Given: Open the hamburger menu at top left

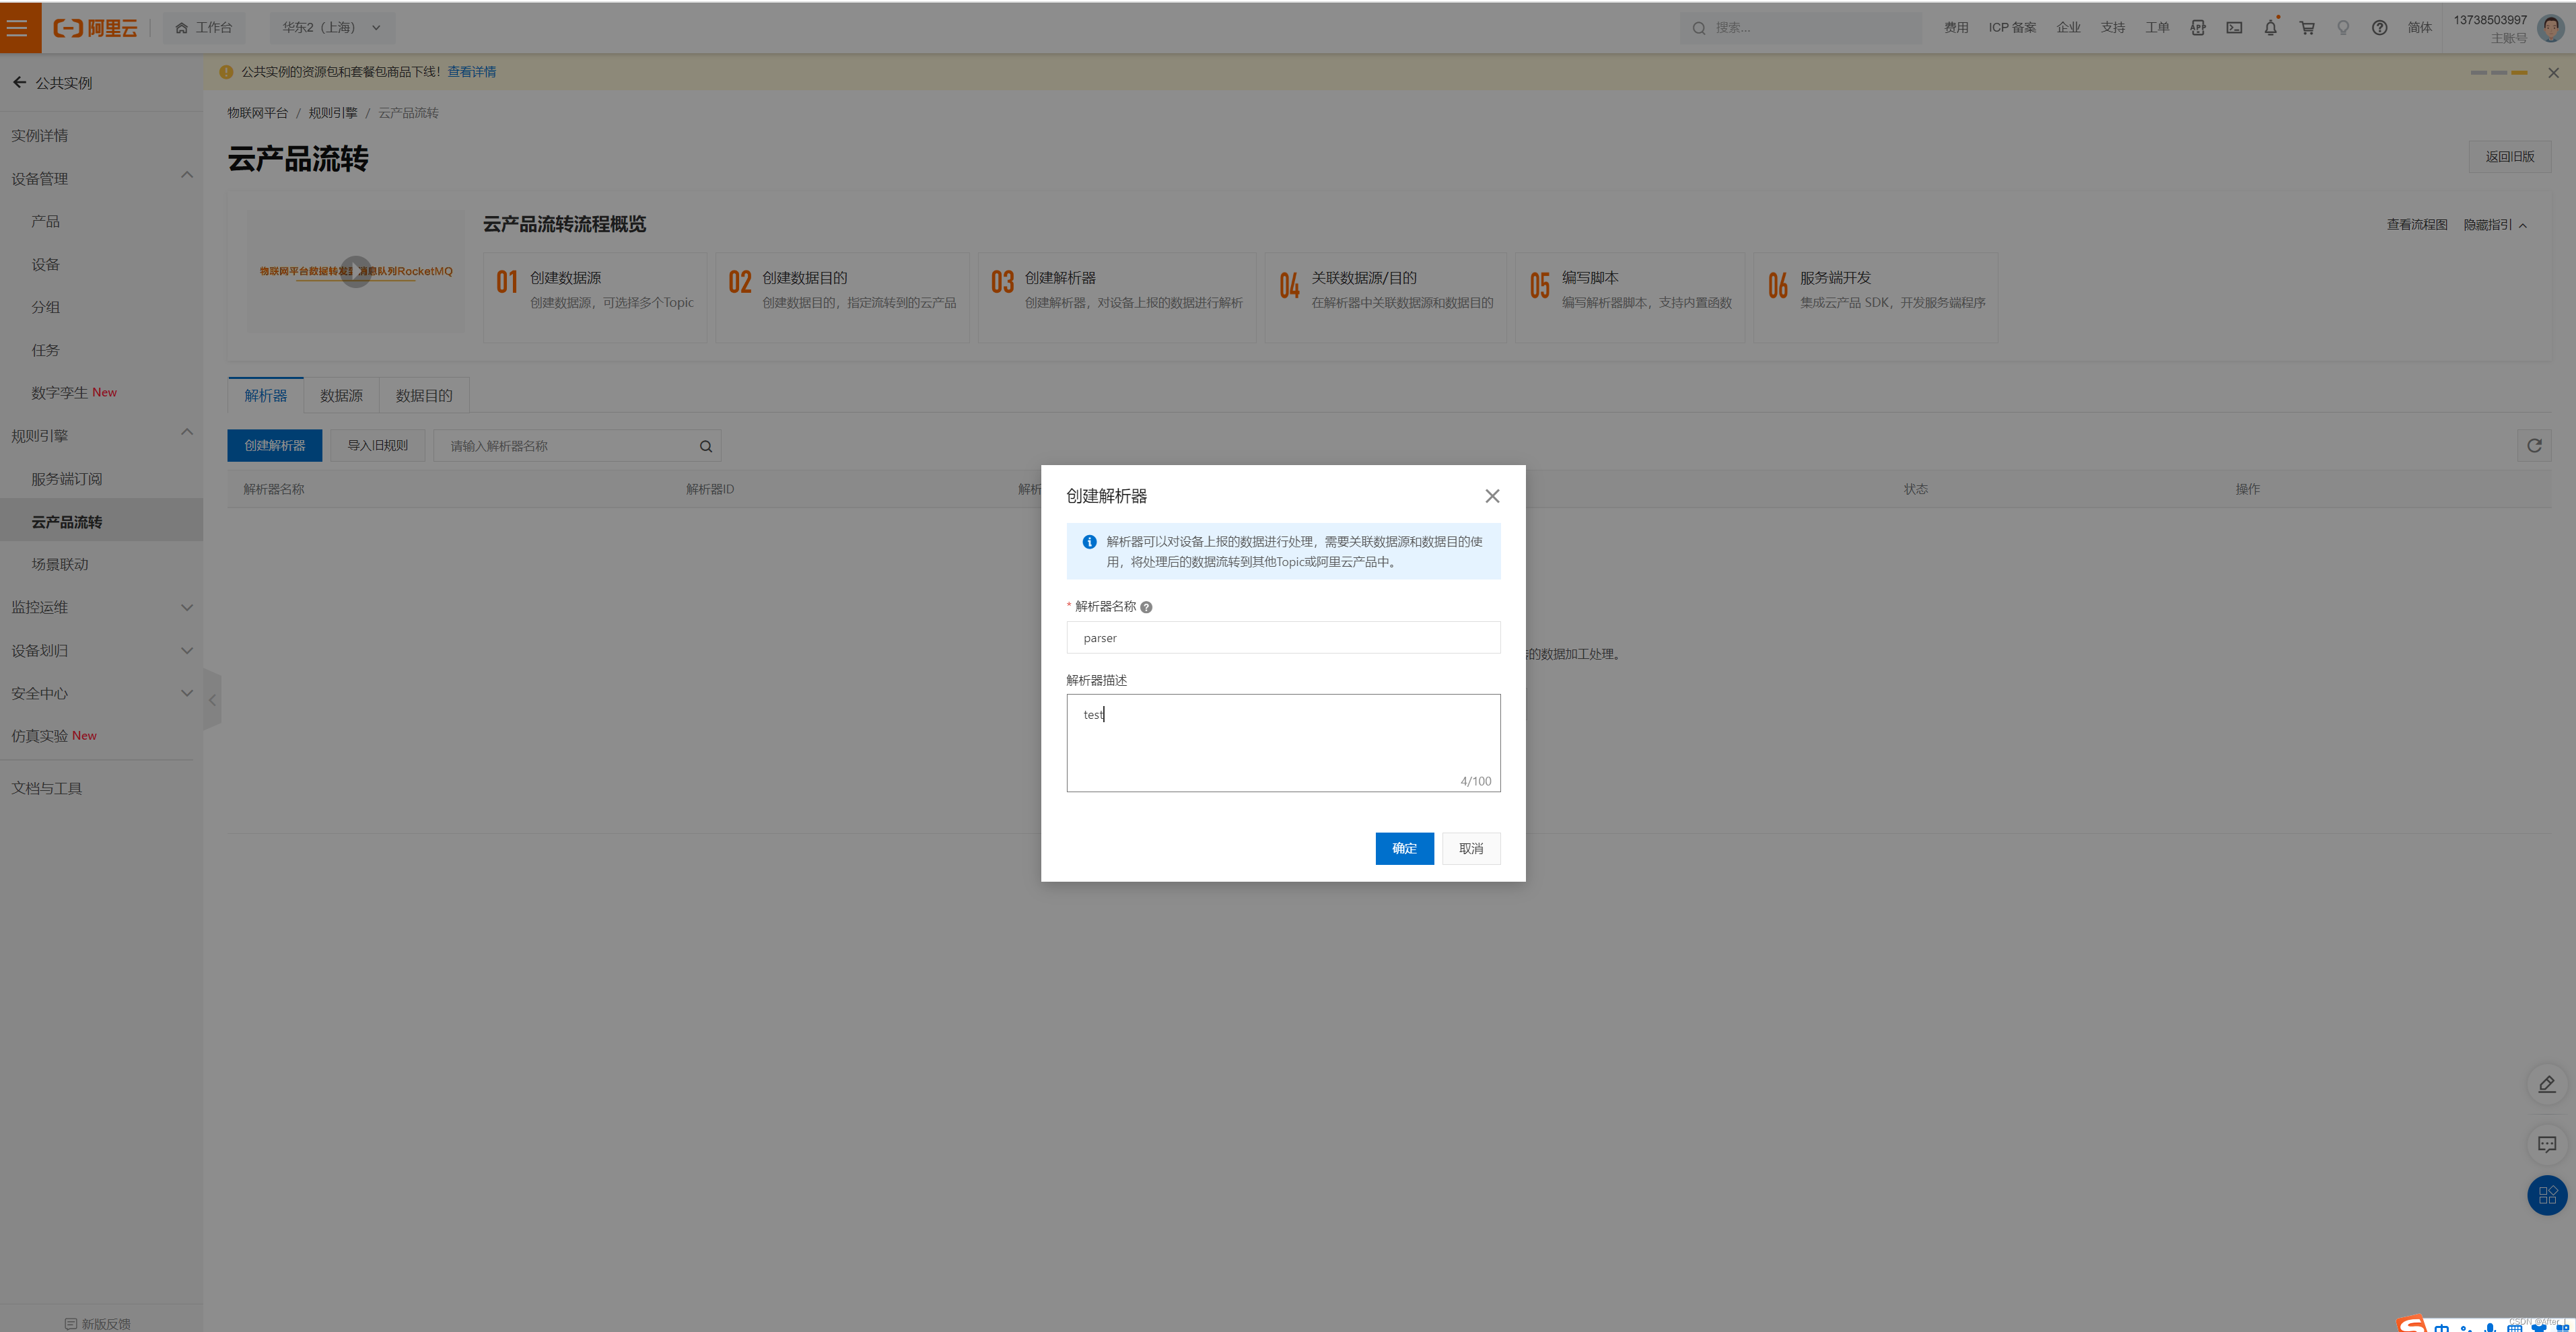Looking at the screenshot, I should [18, 27].
